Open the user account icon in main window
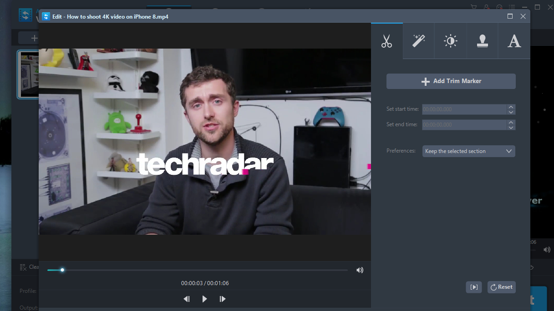This screenshot has width=554, height=311. [487, 7]
